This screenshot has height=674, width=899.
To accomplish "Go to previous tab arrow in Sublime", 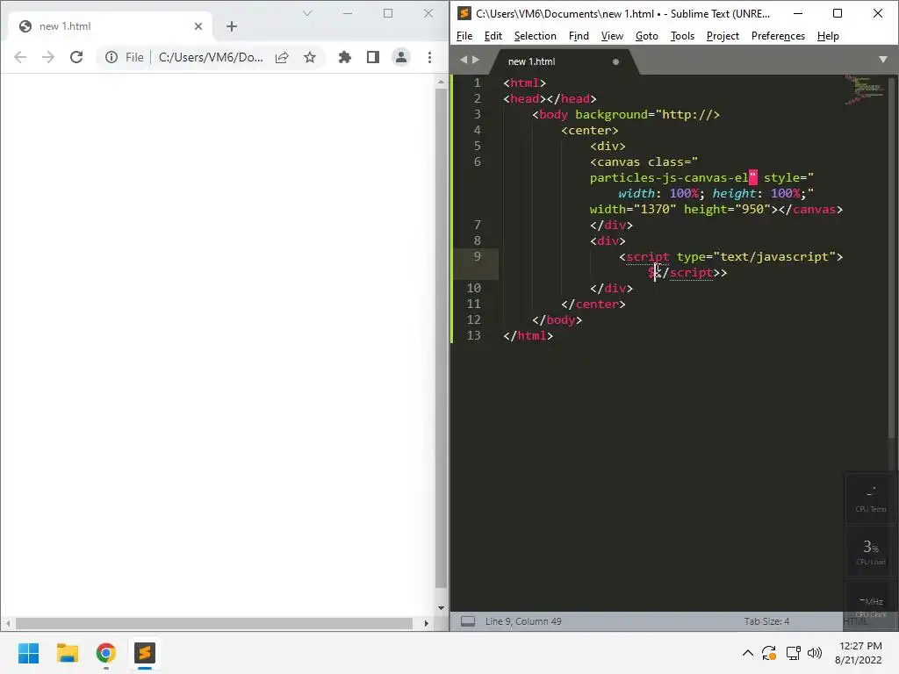I will [464, 60].
